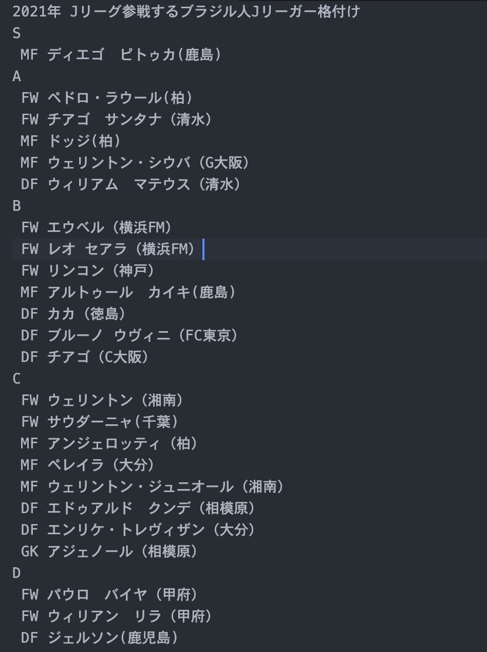Click the B rank heading line
Image resolution: width=487 pixels, height=652 pixels.
click(x=17, y=206)
